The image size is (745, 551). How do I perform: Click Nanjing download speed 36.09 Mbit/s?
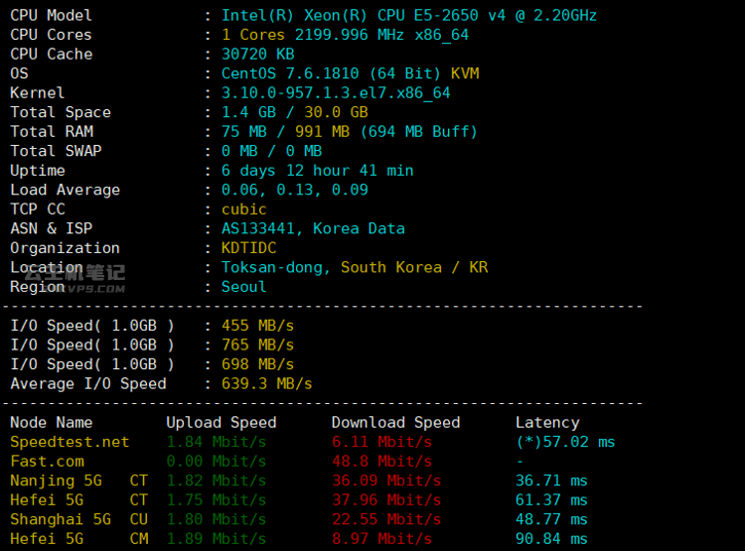(386, 481)
